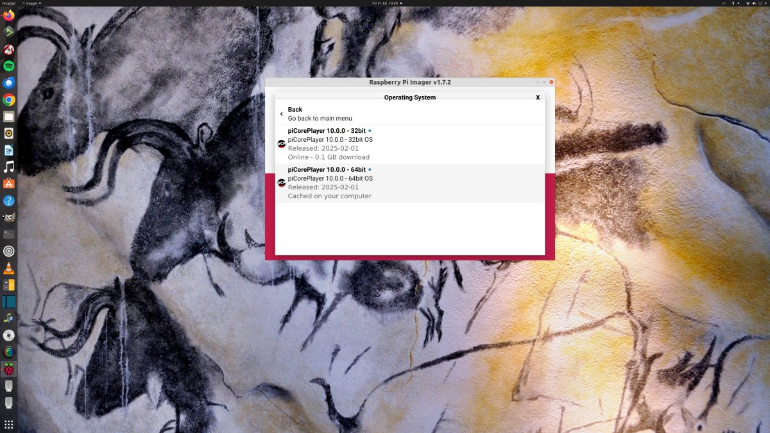This screenshot has height=433, width=770.
Task: Launch Spotify from the dock
Action: (9, 66)
